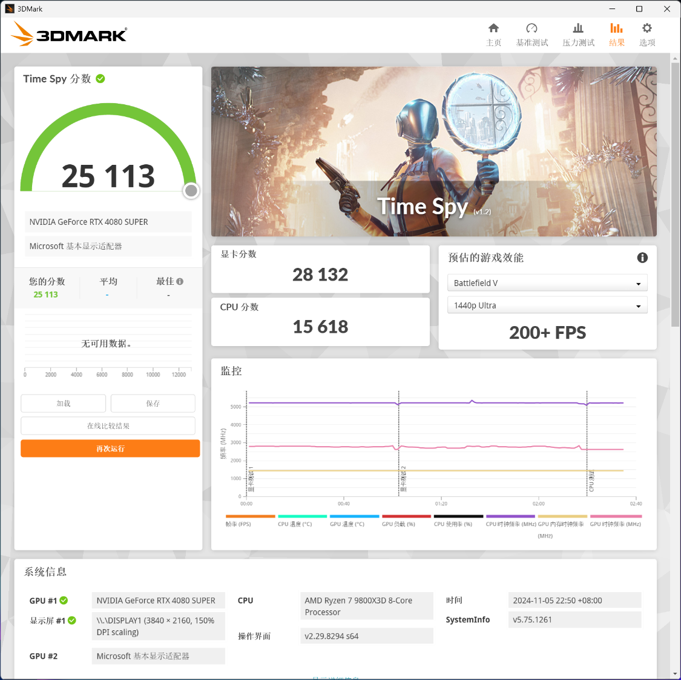Viewport: 681px width, 680px height.
Task: Open the 压力测试 stress test section
Action: tap(578, 35)
